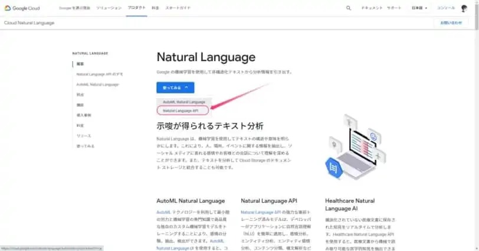Viewport: 479px width, 251px height.
Task: Select AutoML Natural Language in dropdown menu
Action: coord(184,102)
